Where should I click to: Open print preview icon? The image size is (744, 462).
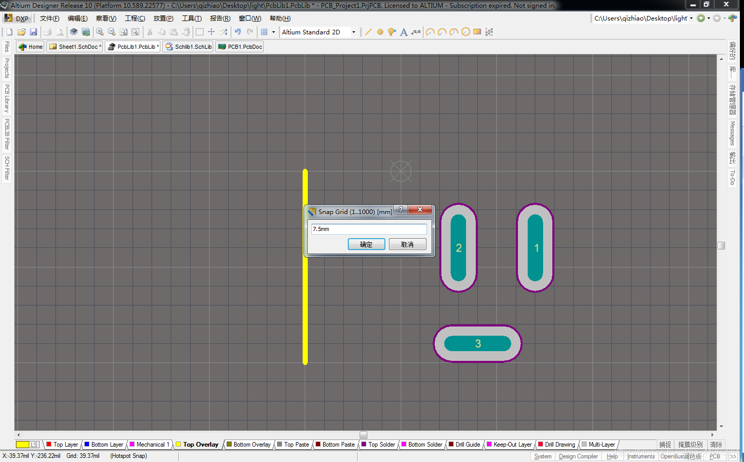coord(60,32)
